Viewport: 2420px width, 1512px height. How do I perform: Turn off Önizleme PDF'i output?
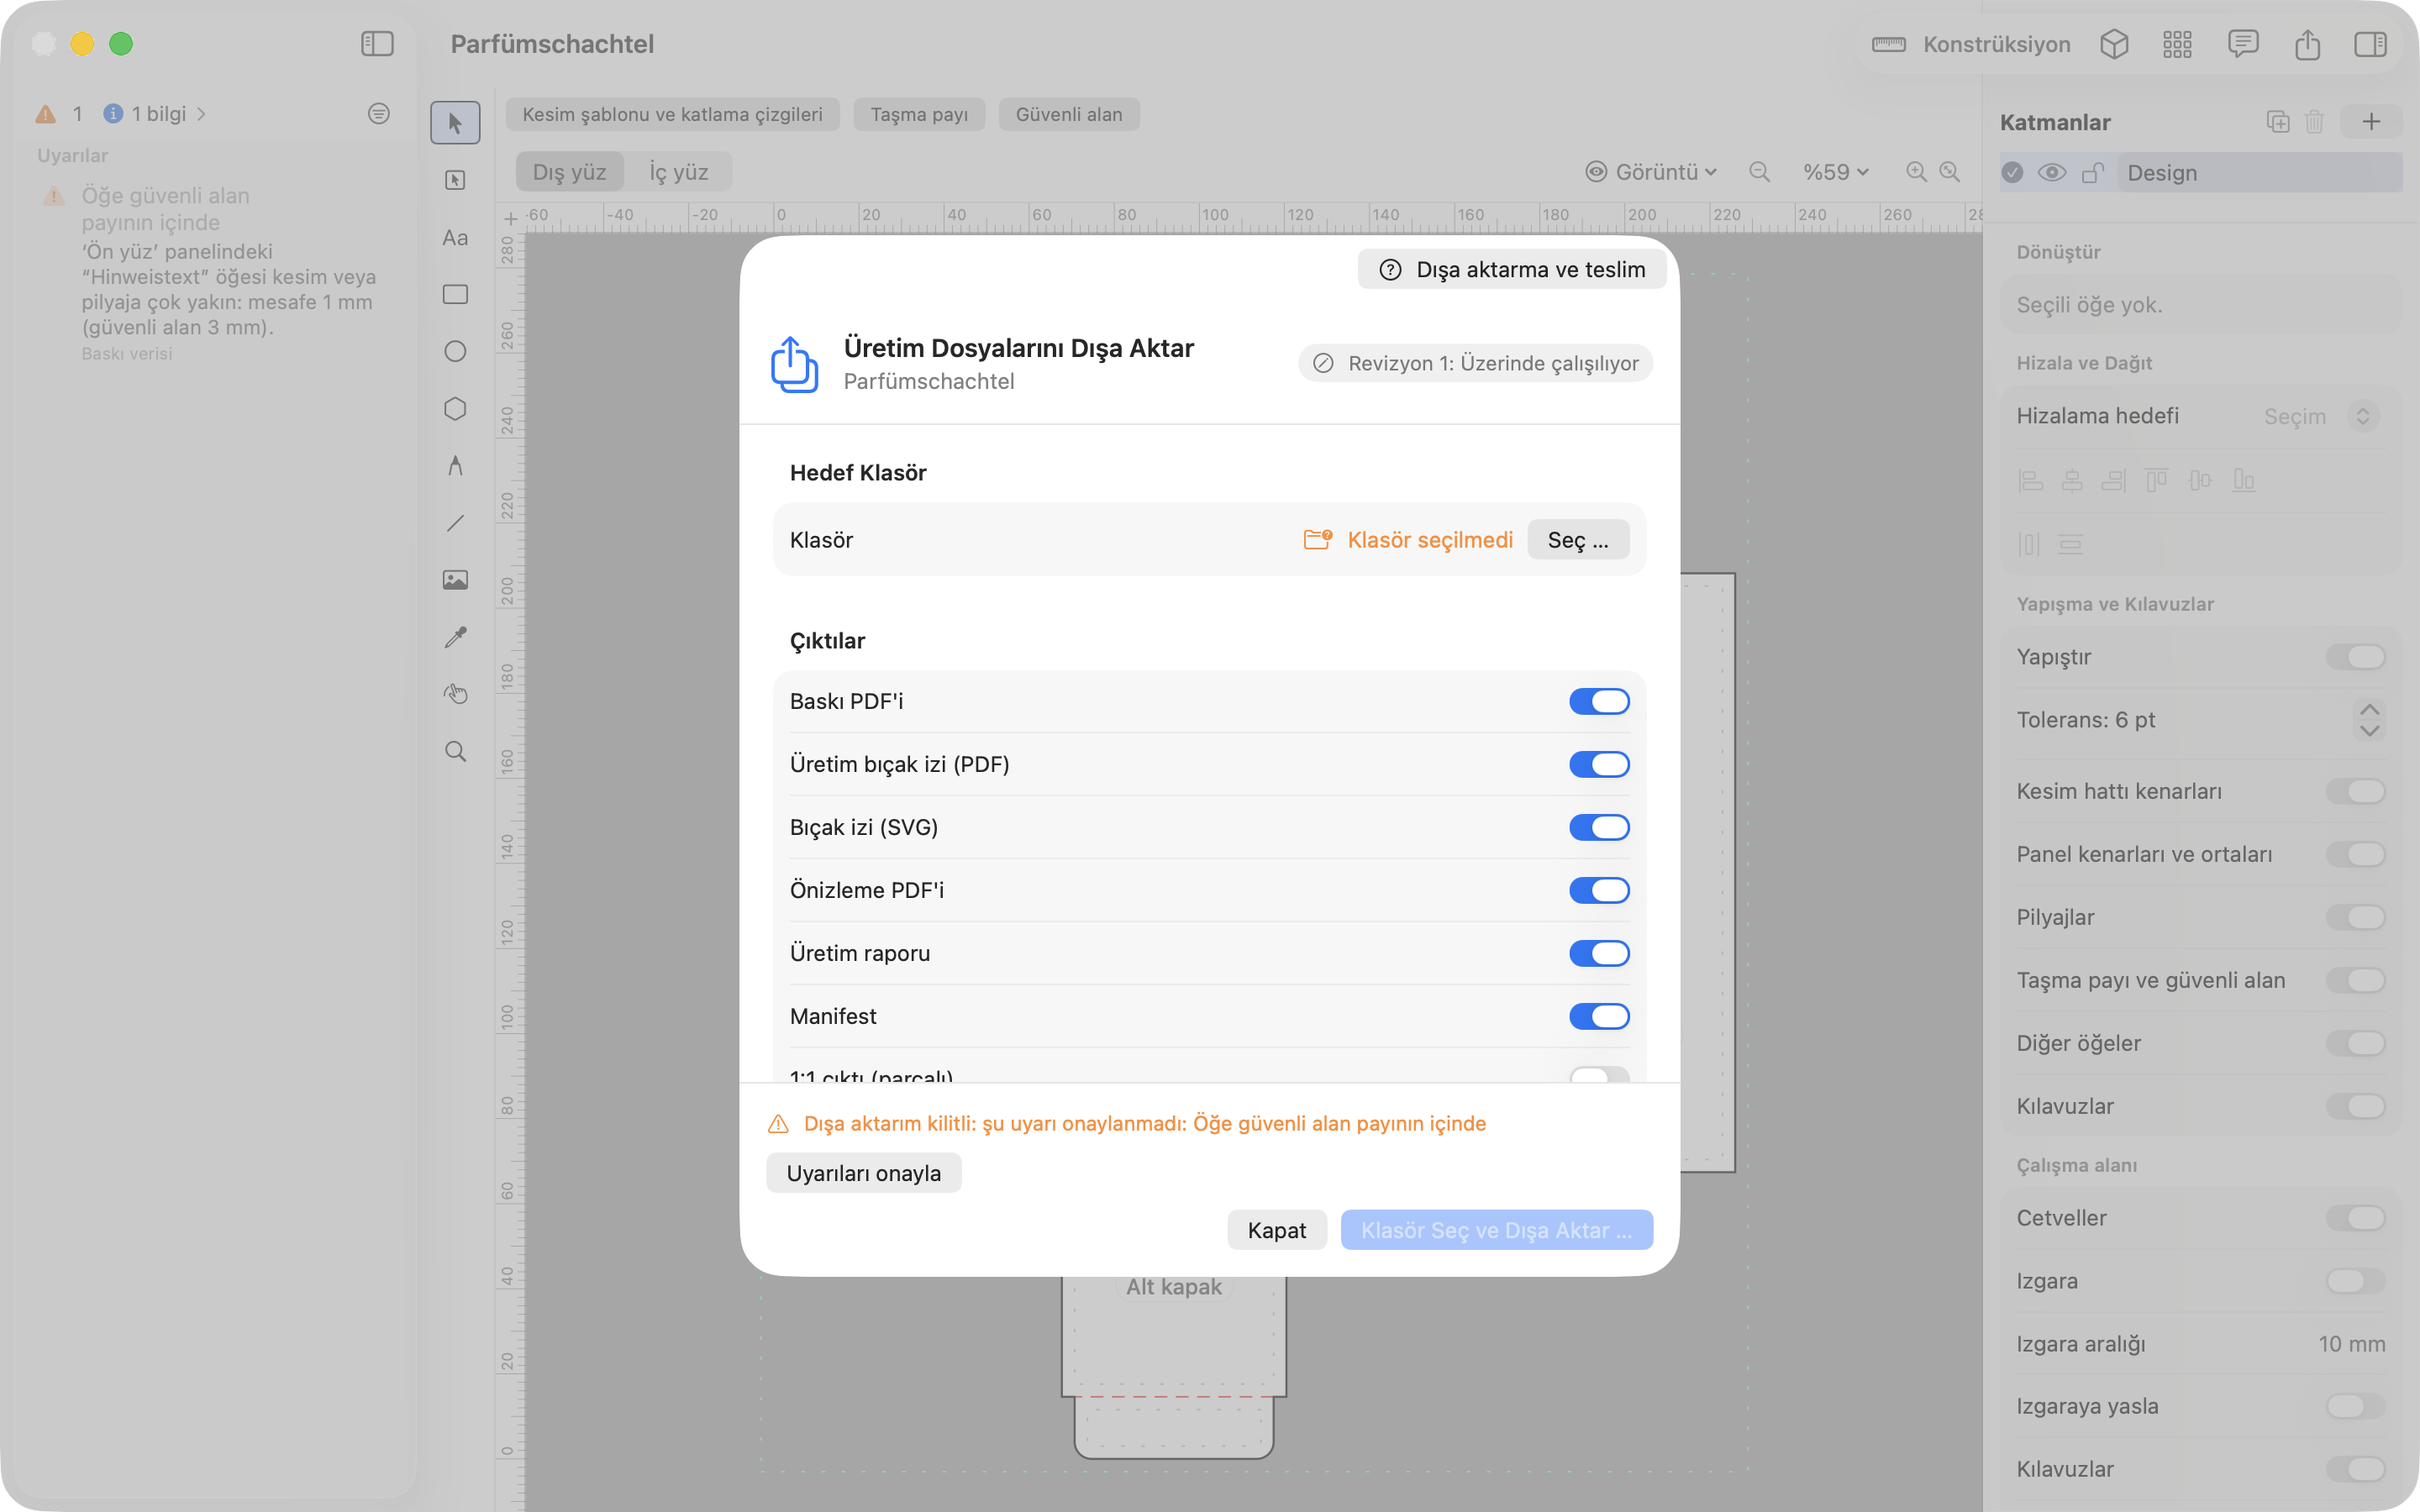[1598, 890]
